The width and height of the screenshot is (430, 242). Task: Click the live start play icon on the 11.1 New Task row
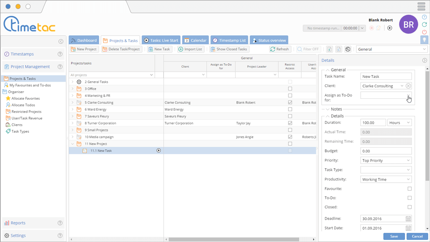(x=158, y=150)
